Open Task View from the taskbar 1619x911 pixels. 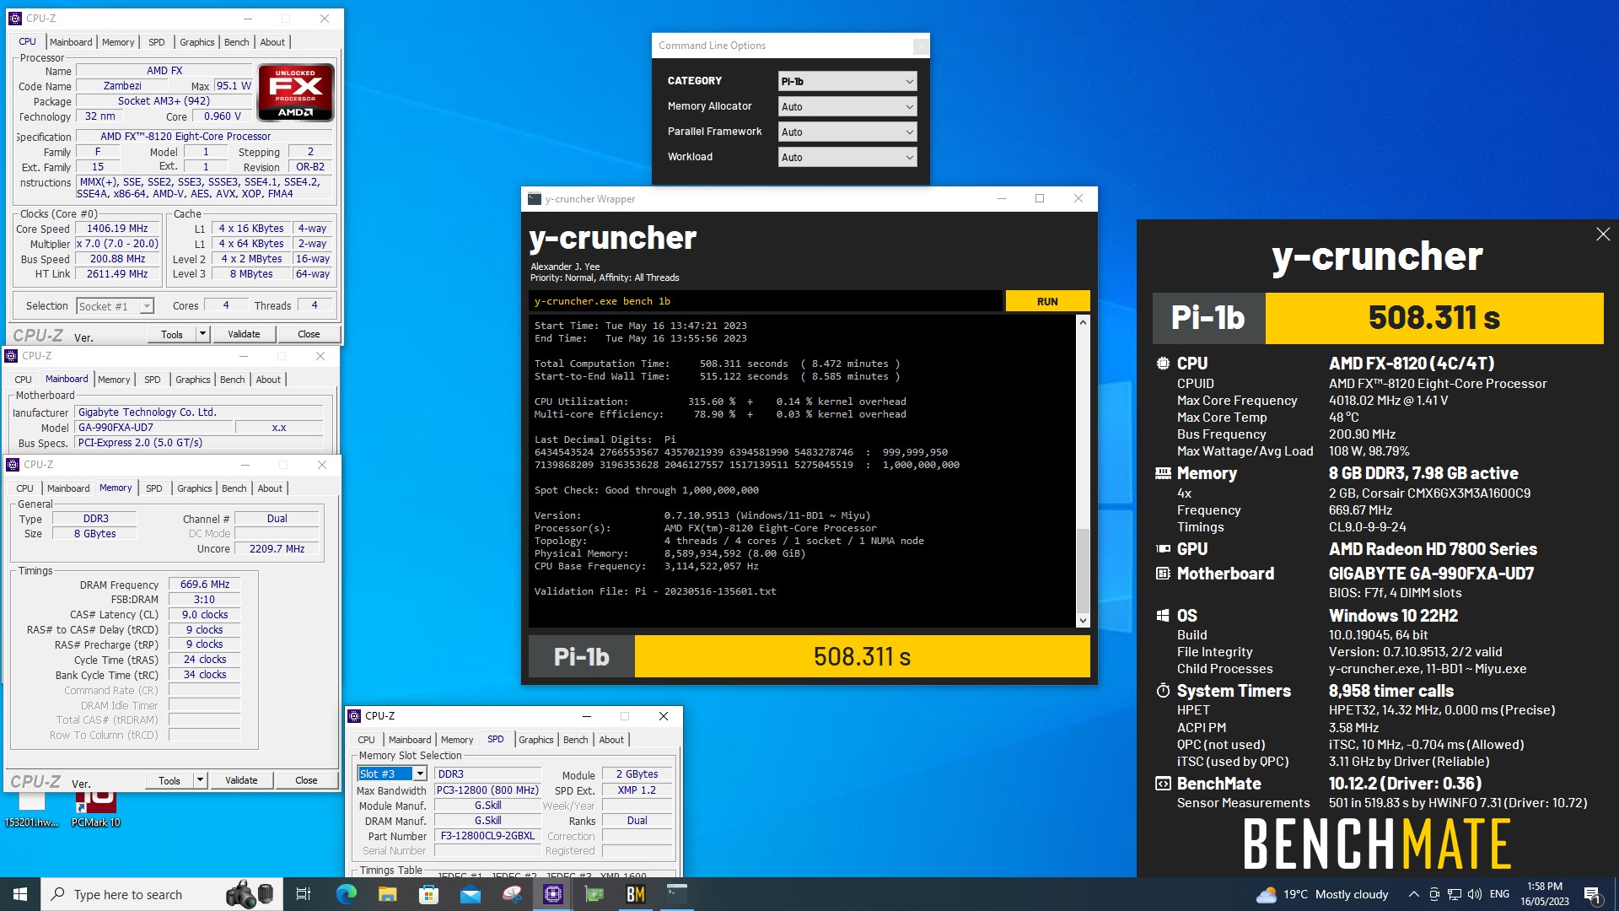tap(304, 894)
